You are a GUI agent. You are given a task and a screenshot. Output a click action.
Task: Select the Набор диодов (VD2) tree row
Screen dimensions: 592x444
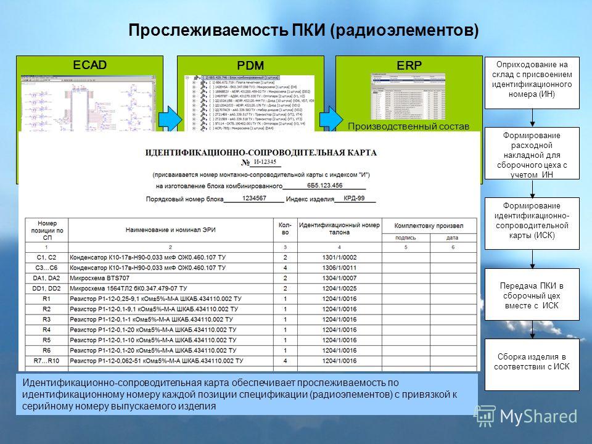[x=255, y=110]
